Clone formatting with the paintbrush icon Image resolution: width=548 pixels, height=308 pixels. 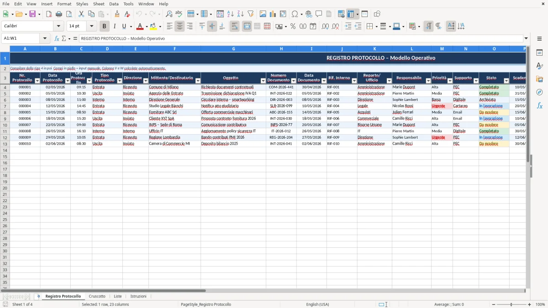click(117, 14)
